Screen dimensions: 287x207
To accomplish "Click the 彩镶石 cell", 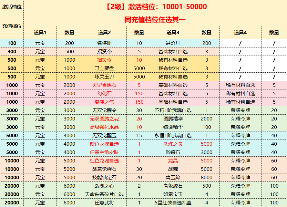I will coord(173,152).
